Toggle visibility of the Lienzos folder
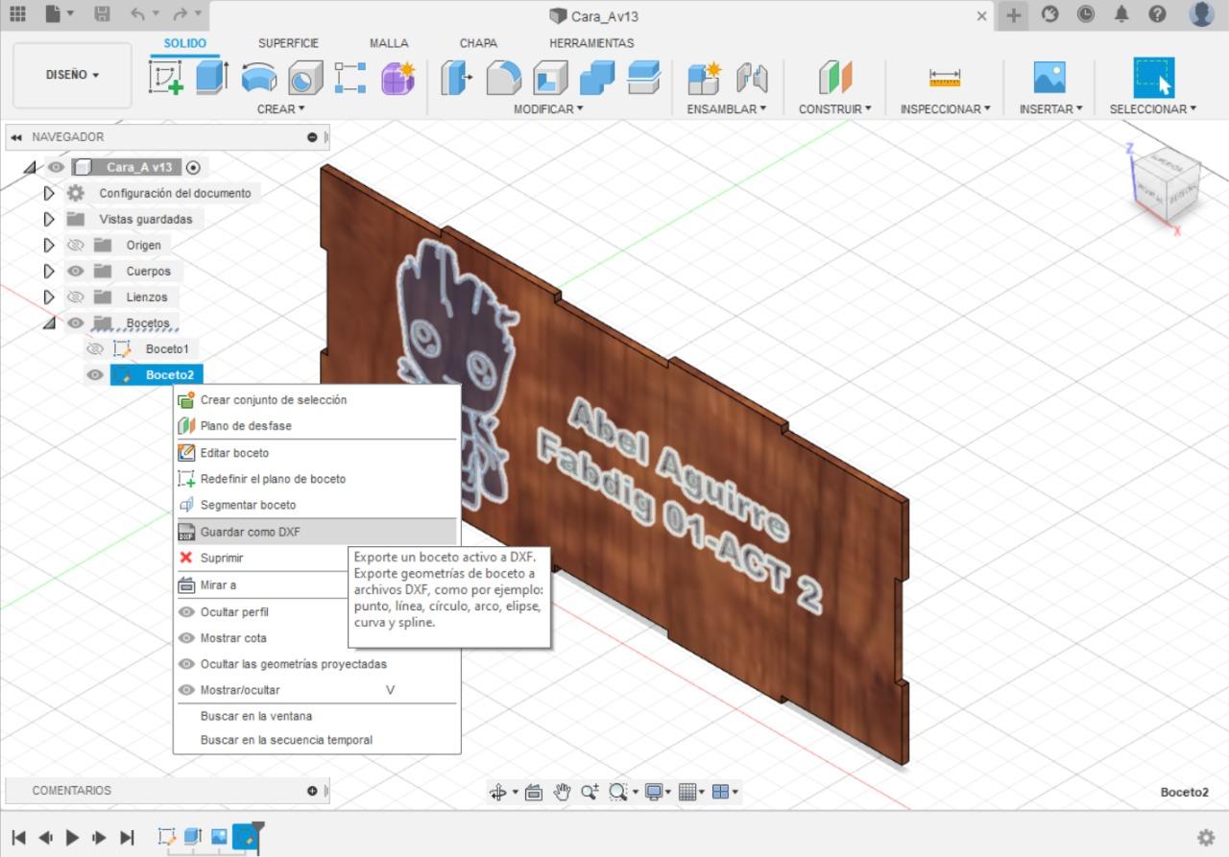The image size is (1229, 857). (x=75, y=298)
